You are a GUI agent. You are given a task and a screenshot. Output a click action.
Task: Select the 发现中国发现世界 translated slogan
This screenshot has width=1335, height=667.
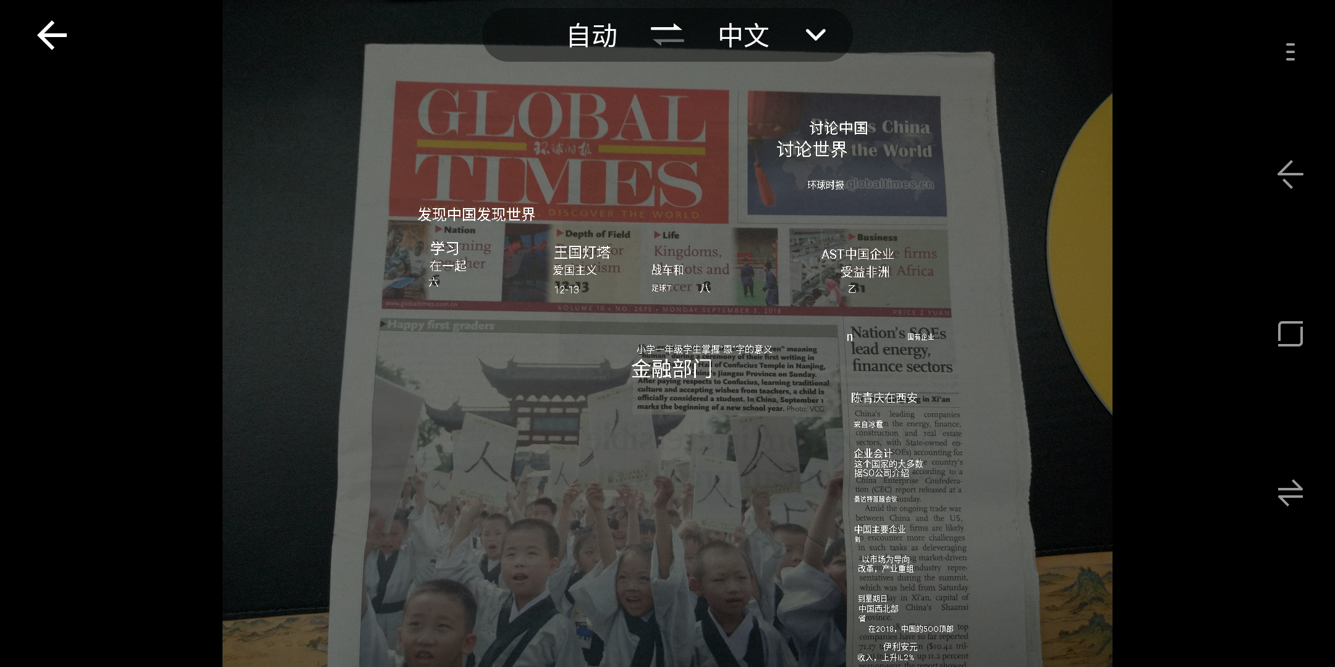click(x=476, y=214)
